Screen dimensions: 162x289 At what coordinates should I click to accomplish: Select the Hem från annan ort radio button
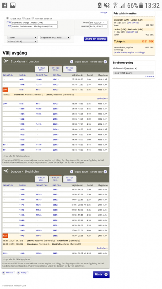(33, 18)
